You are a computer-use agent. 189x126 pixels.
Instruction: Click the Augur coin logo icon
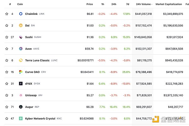21,107
